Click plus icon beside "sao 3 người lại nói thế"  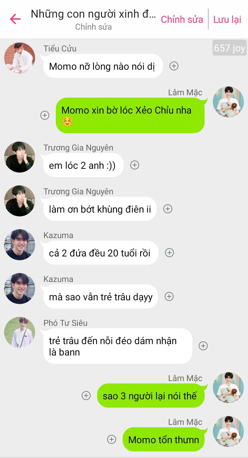coord(86,396)
